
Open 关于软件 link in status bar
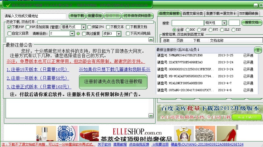click(x=104, y=144)
